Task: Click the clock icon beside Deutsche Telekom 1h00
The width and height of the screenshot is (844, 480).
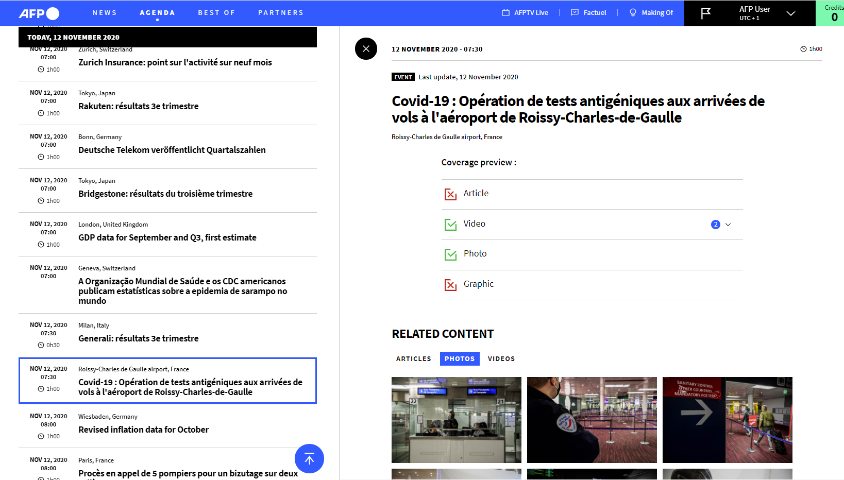Action: pyautogui.click(x=41, y=157)
